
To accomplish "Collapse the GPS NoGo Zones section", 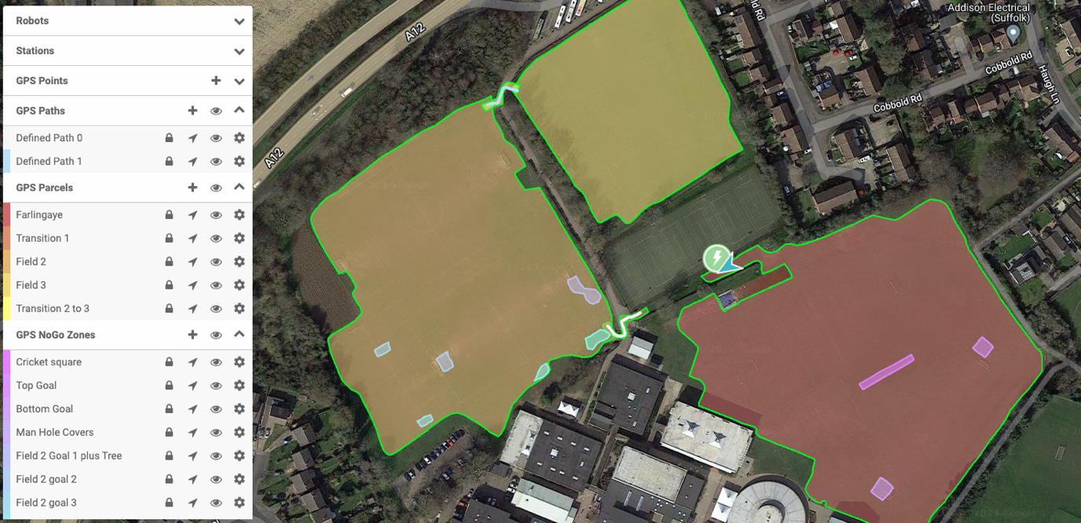I will 239,335.
